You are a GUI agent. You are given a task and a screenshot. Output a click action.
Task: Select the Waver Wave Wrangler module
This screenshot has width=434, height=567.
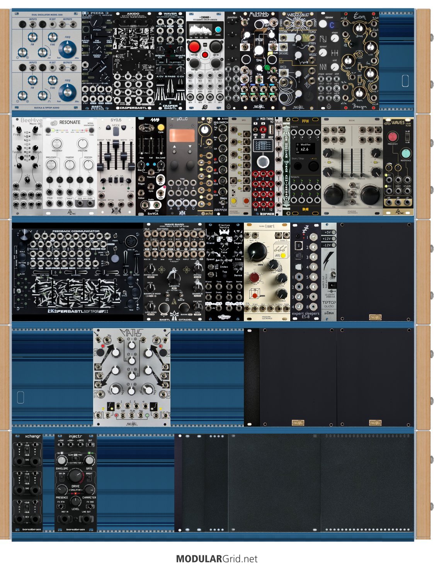coord(170,61)
